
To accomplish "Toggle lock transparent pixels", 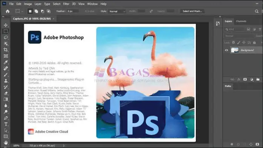I will tap(233, 43).
